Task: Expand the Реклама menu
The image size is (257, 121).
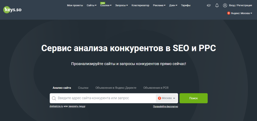Action: click(x=159, y=6)
